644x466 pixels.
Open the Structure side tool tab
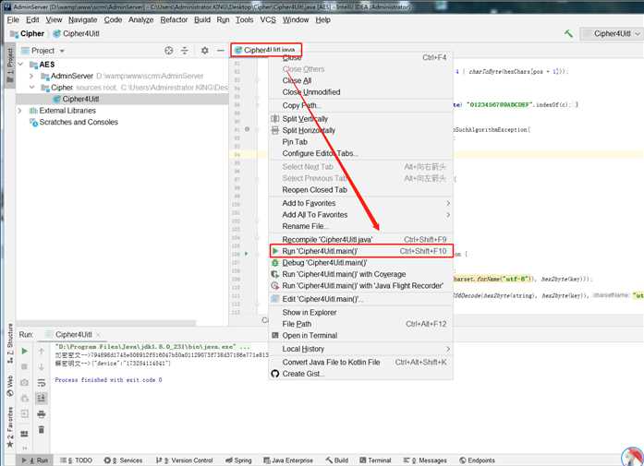coord(10,344)
